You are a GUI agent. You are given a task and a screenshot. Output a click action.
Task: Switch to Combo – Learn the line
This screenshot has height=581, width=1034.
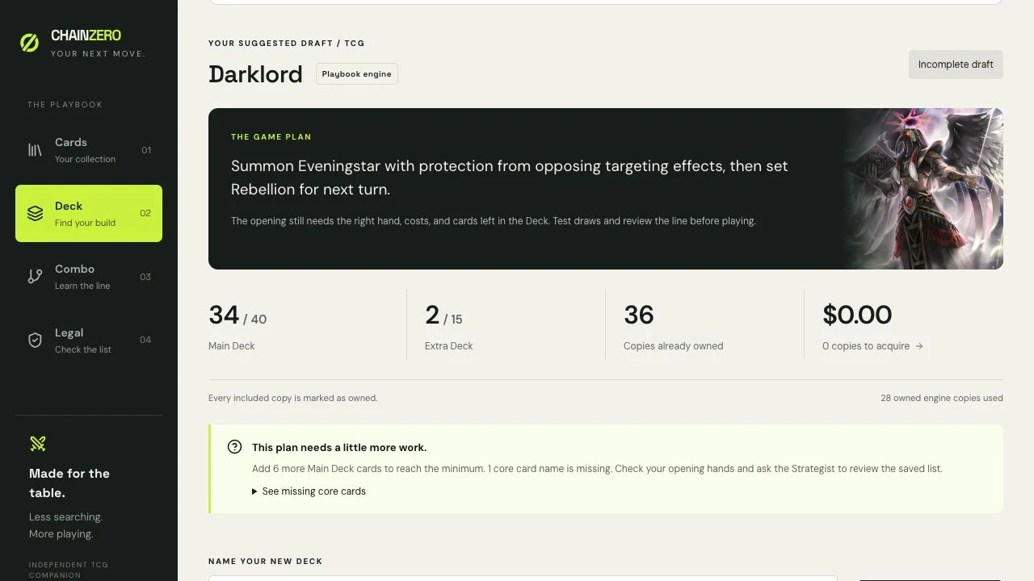pyautogui.click(x=89, y=277)
